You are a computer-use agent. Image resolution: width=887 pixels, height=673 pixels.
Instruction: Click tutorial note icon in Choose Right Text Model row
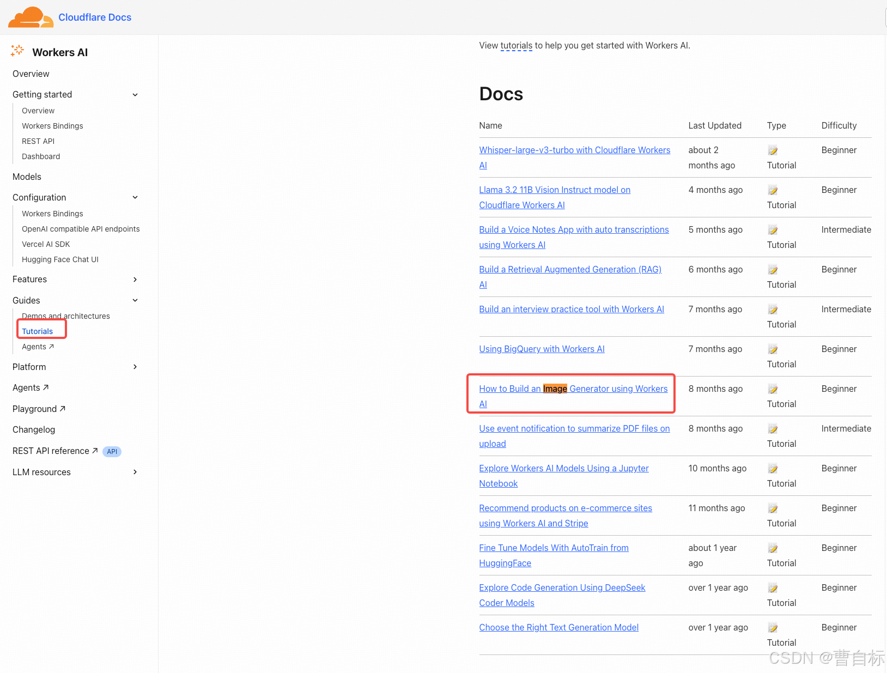coord(773,628)
